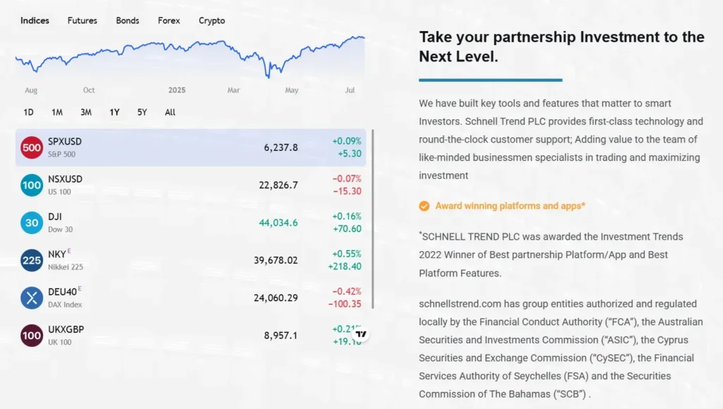Click the DAX Index X icon

[x=31, y=298]
